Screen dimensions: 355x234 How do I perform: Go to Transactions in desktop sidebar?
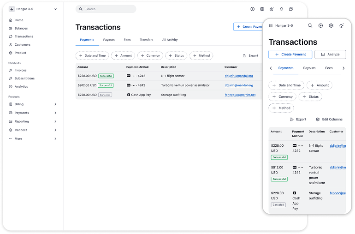point(21,36)
